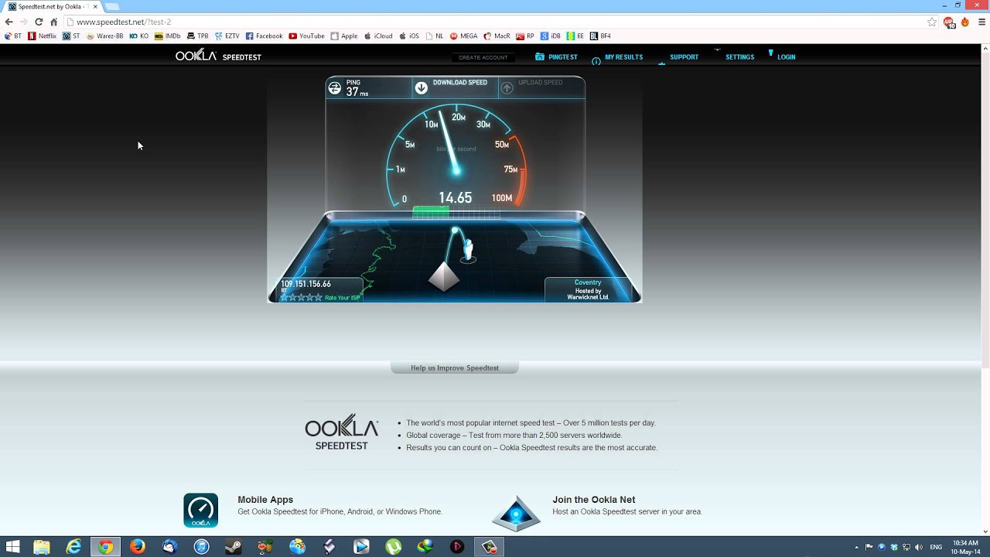Viewport: 990px width, 557px height.
Task: Open the BT bookmark
Action: pyautogui.click(x=13, y=36)
